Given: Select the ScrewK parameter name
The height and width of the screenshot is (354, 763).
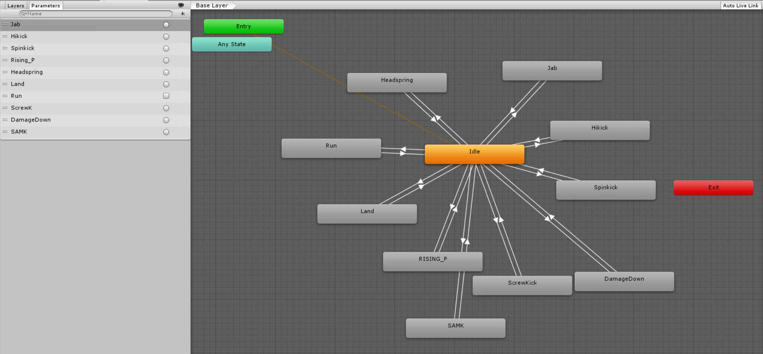Looking at the screenshot, I should click(21, 108).
